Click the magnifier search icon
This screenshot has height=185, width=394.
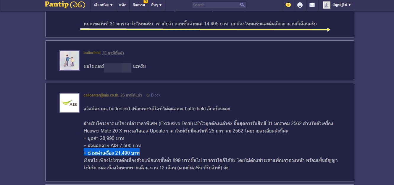(242, 5)
